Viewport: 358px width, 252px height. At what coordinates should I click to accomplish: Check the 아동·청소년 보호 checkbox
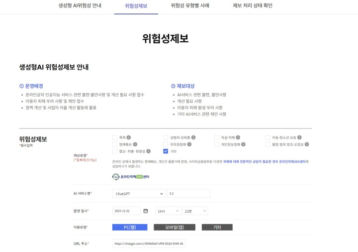[x=268, y=137]
